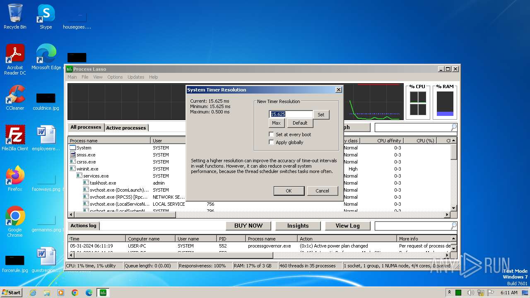Image resolution: width=530 pixels, height=298 pixels.
Task: Select processgovernor.exe log entry
Action: (259, 246)
